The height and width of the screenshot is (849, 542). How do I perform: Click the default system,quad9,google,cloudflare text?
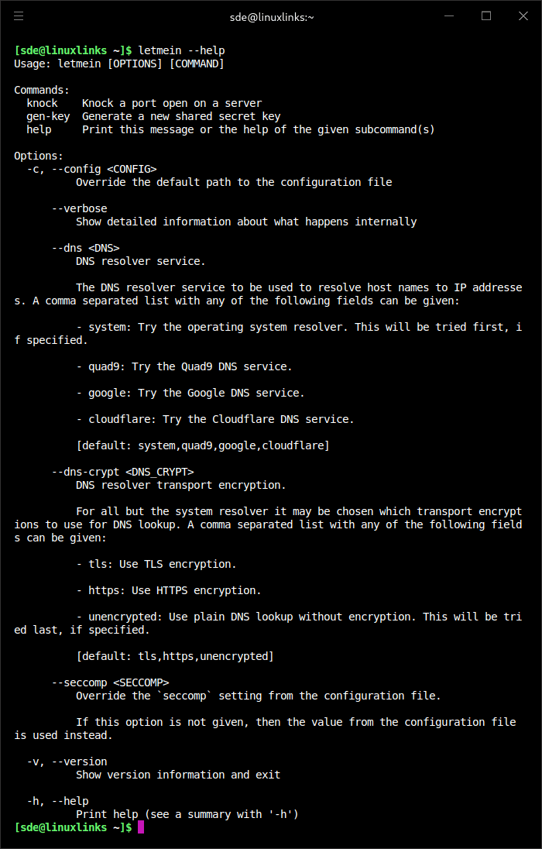[203, 445]
